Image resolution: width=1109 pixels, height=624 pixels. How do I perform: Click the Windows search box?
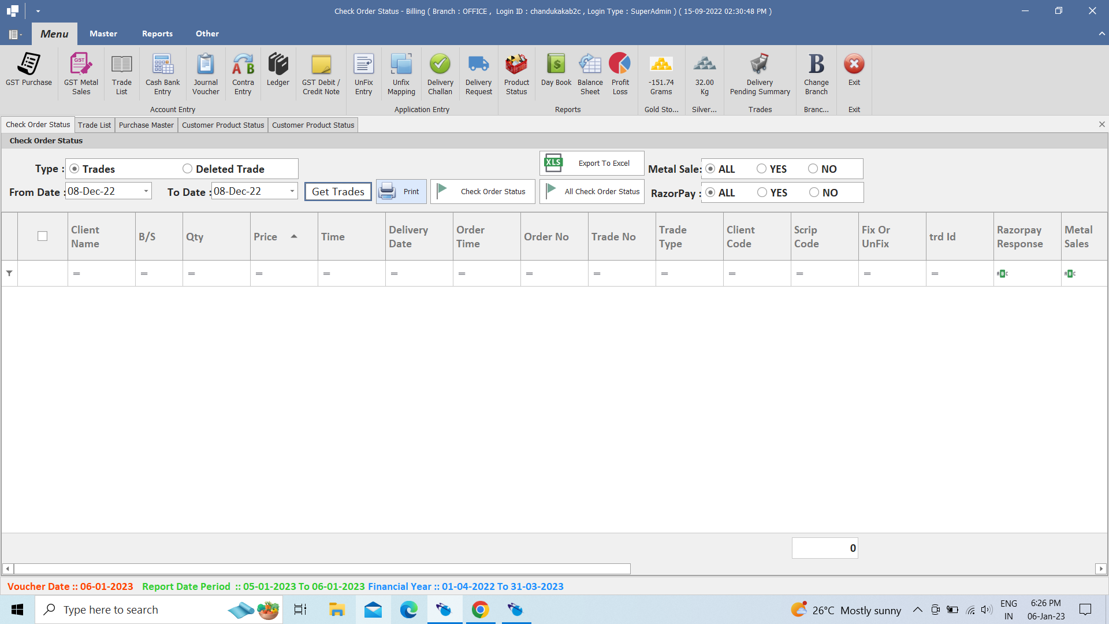[159, 610]
